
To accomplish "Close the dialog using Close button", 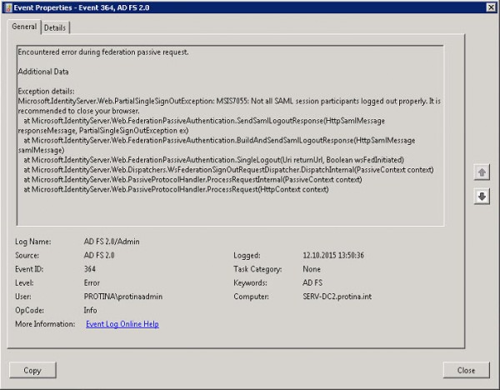I will (466, 370).
